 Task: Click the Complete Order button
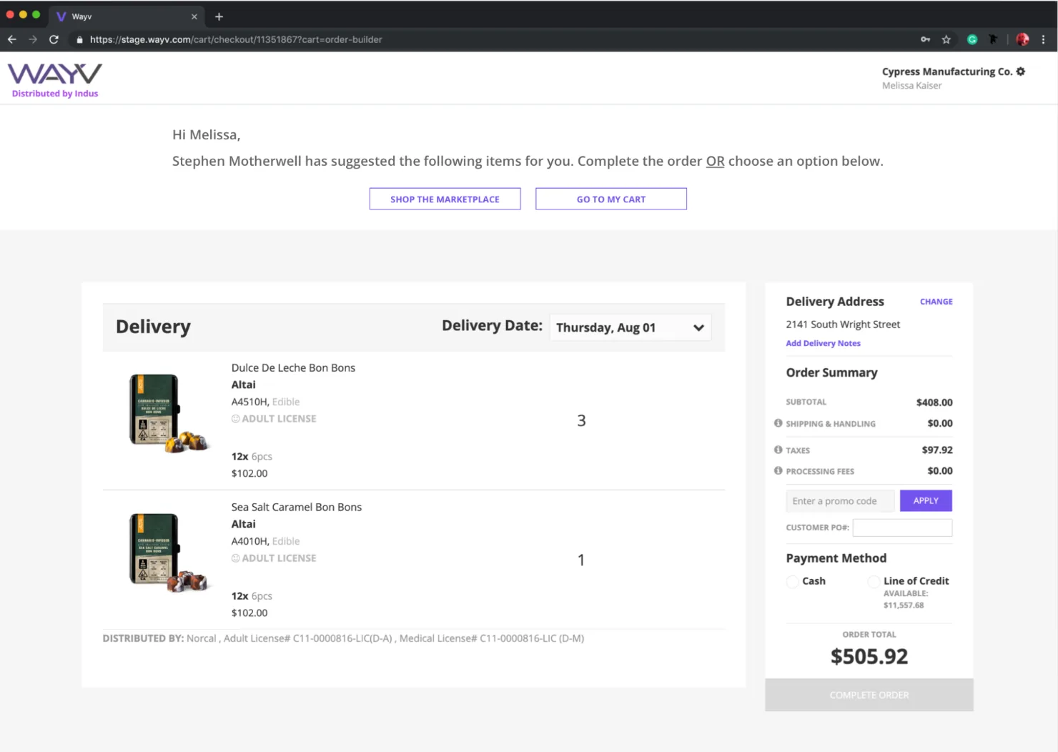click(869, 695)
